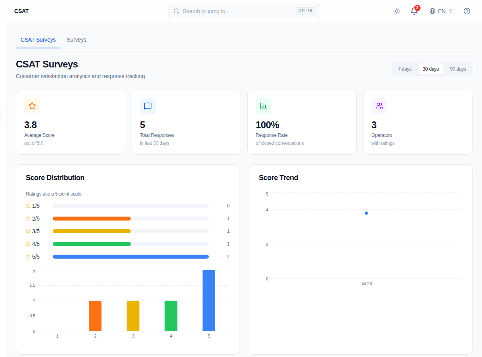Screen dimensions: 482x357
Task: Click 'Ratings use a 5-point scale.' text
Action: pos(54,194)
